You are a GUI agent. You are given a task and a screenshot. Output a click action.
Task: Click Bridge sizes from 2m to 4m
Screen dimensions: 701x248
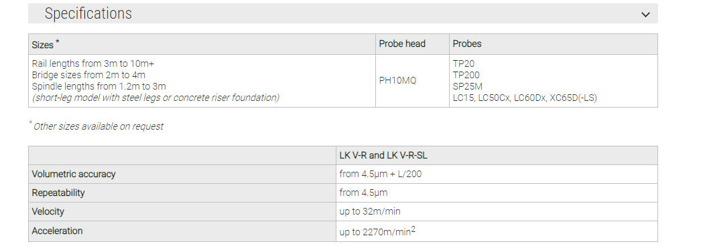click(88, 75)
